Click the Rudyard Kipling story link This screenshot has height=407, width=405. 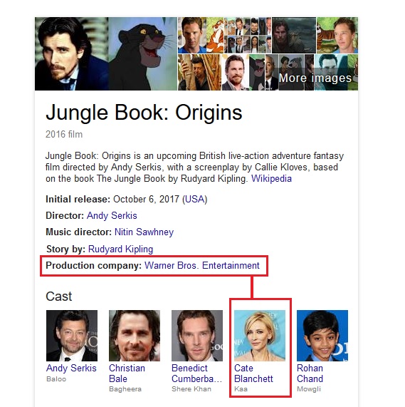pos(120,249)
